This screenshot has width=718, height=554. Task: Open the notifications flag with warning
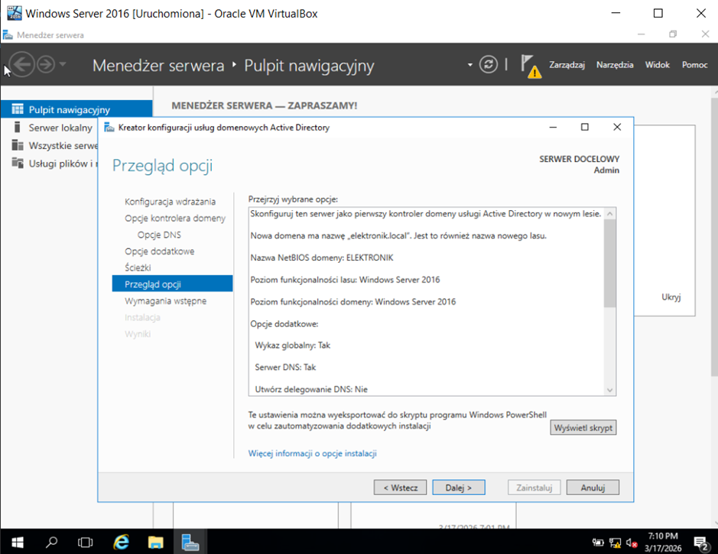(x=529, y=65)
